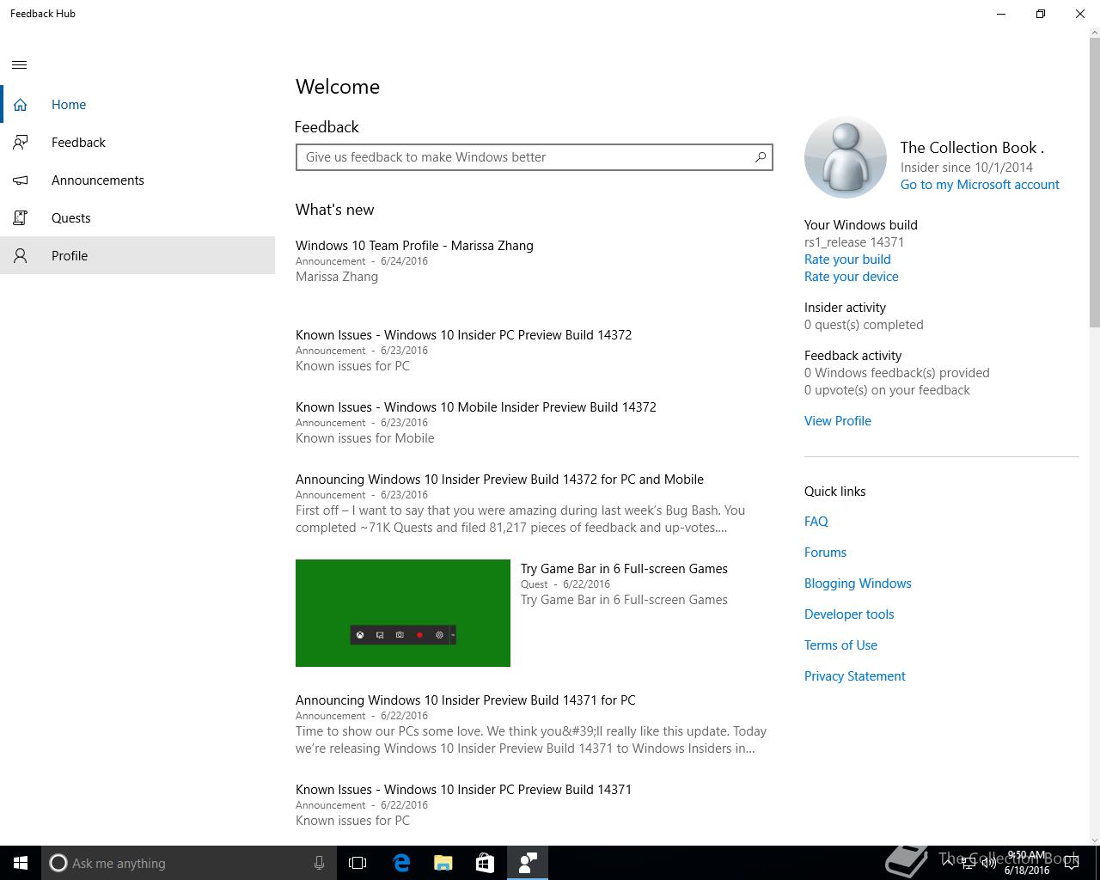Select Home in the sidebar
The image size is (1100, 880).
(x=137, y=105)
